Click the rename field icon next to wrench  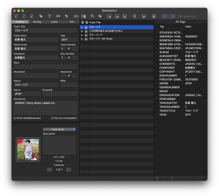coord(76,16)
